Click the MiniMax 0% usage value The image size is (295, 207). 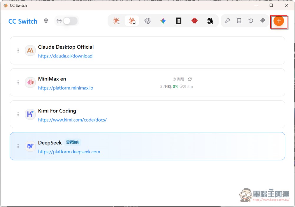tap(175, 87)
